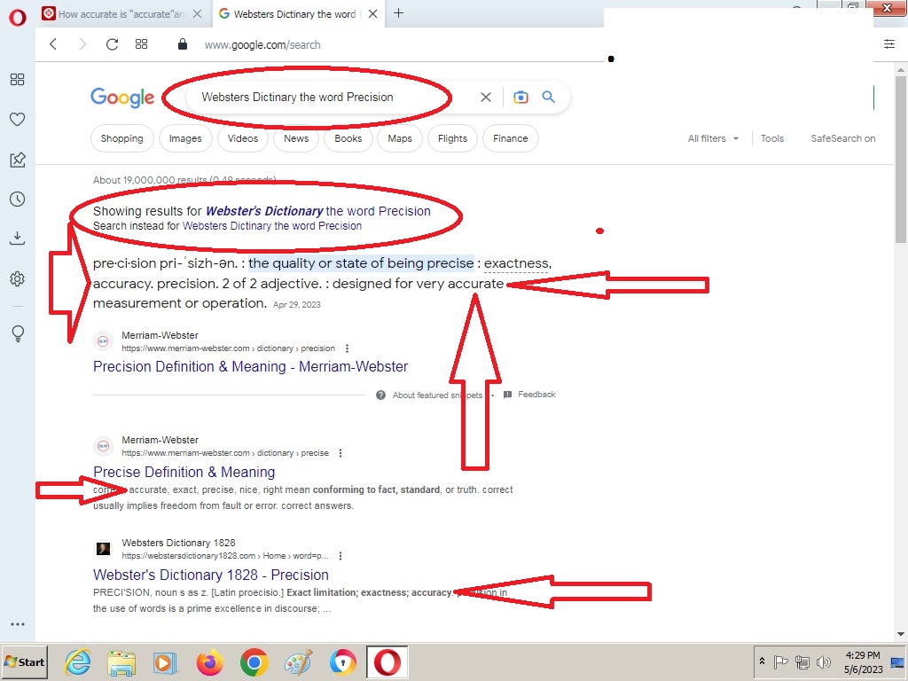Viewport: 908px width, 681px height.
Task: Submit search with the magnifier icon
Action: [x=548, y=97]
